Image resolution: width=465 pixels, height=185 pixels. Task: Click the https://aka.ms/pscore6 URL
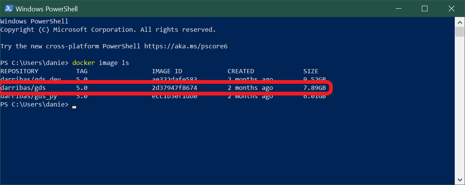click(x=186, y=46)
